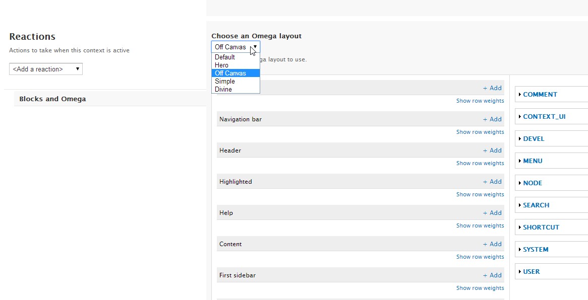The height and width of the screenshot is (300, 588).
Task: Pick Simple from the layout dropdown
Action: (x=225, y=82)
